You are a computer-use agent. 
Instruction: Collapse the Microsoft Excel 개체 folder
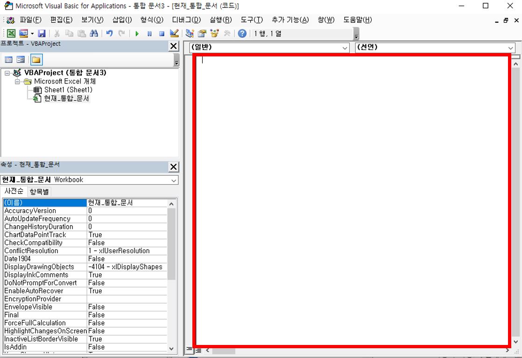[17, 82]
